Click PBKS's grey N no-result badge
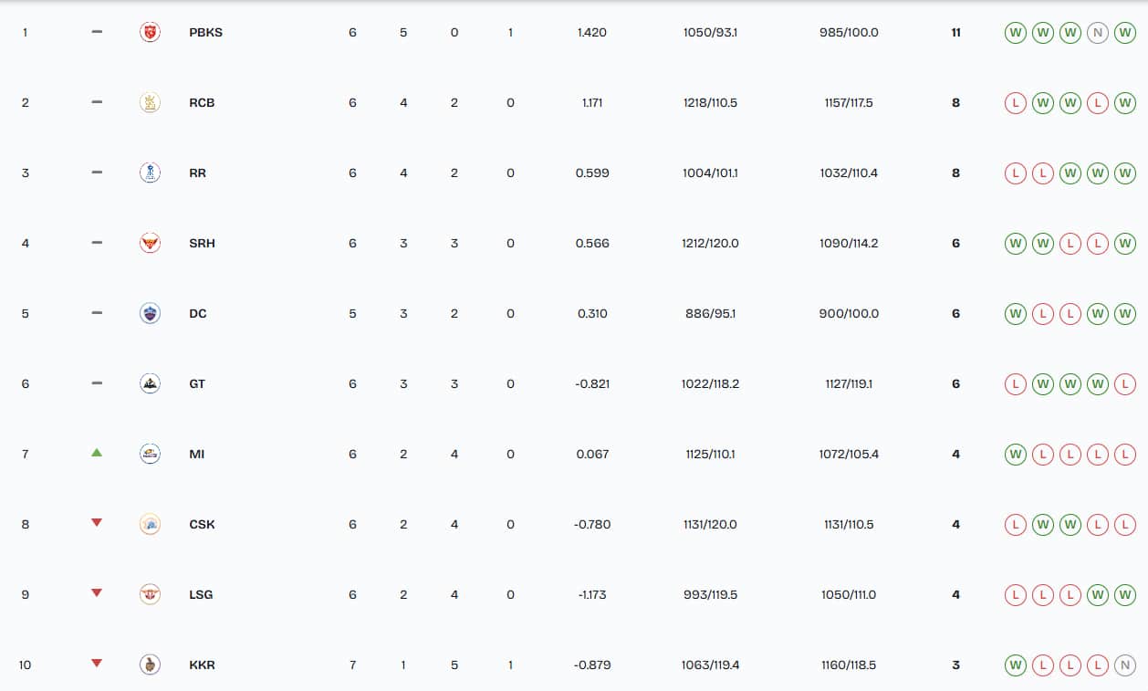This screenshot has width=1148, height=691. (x=1097, y=33)
